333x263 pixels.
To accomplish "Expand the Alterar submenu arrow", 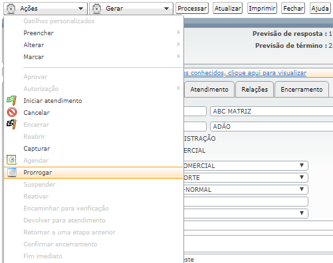I will click(x=179, y=44).
